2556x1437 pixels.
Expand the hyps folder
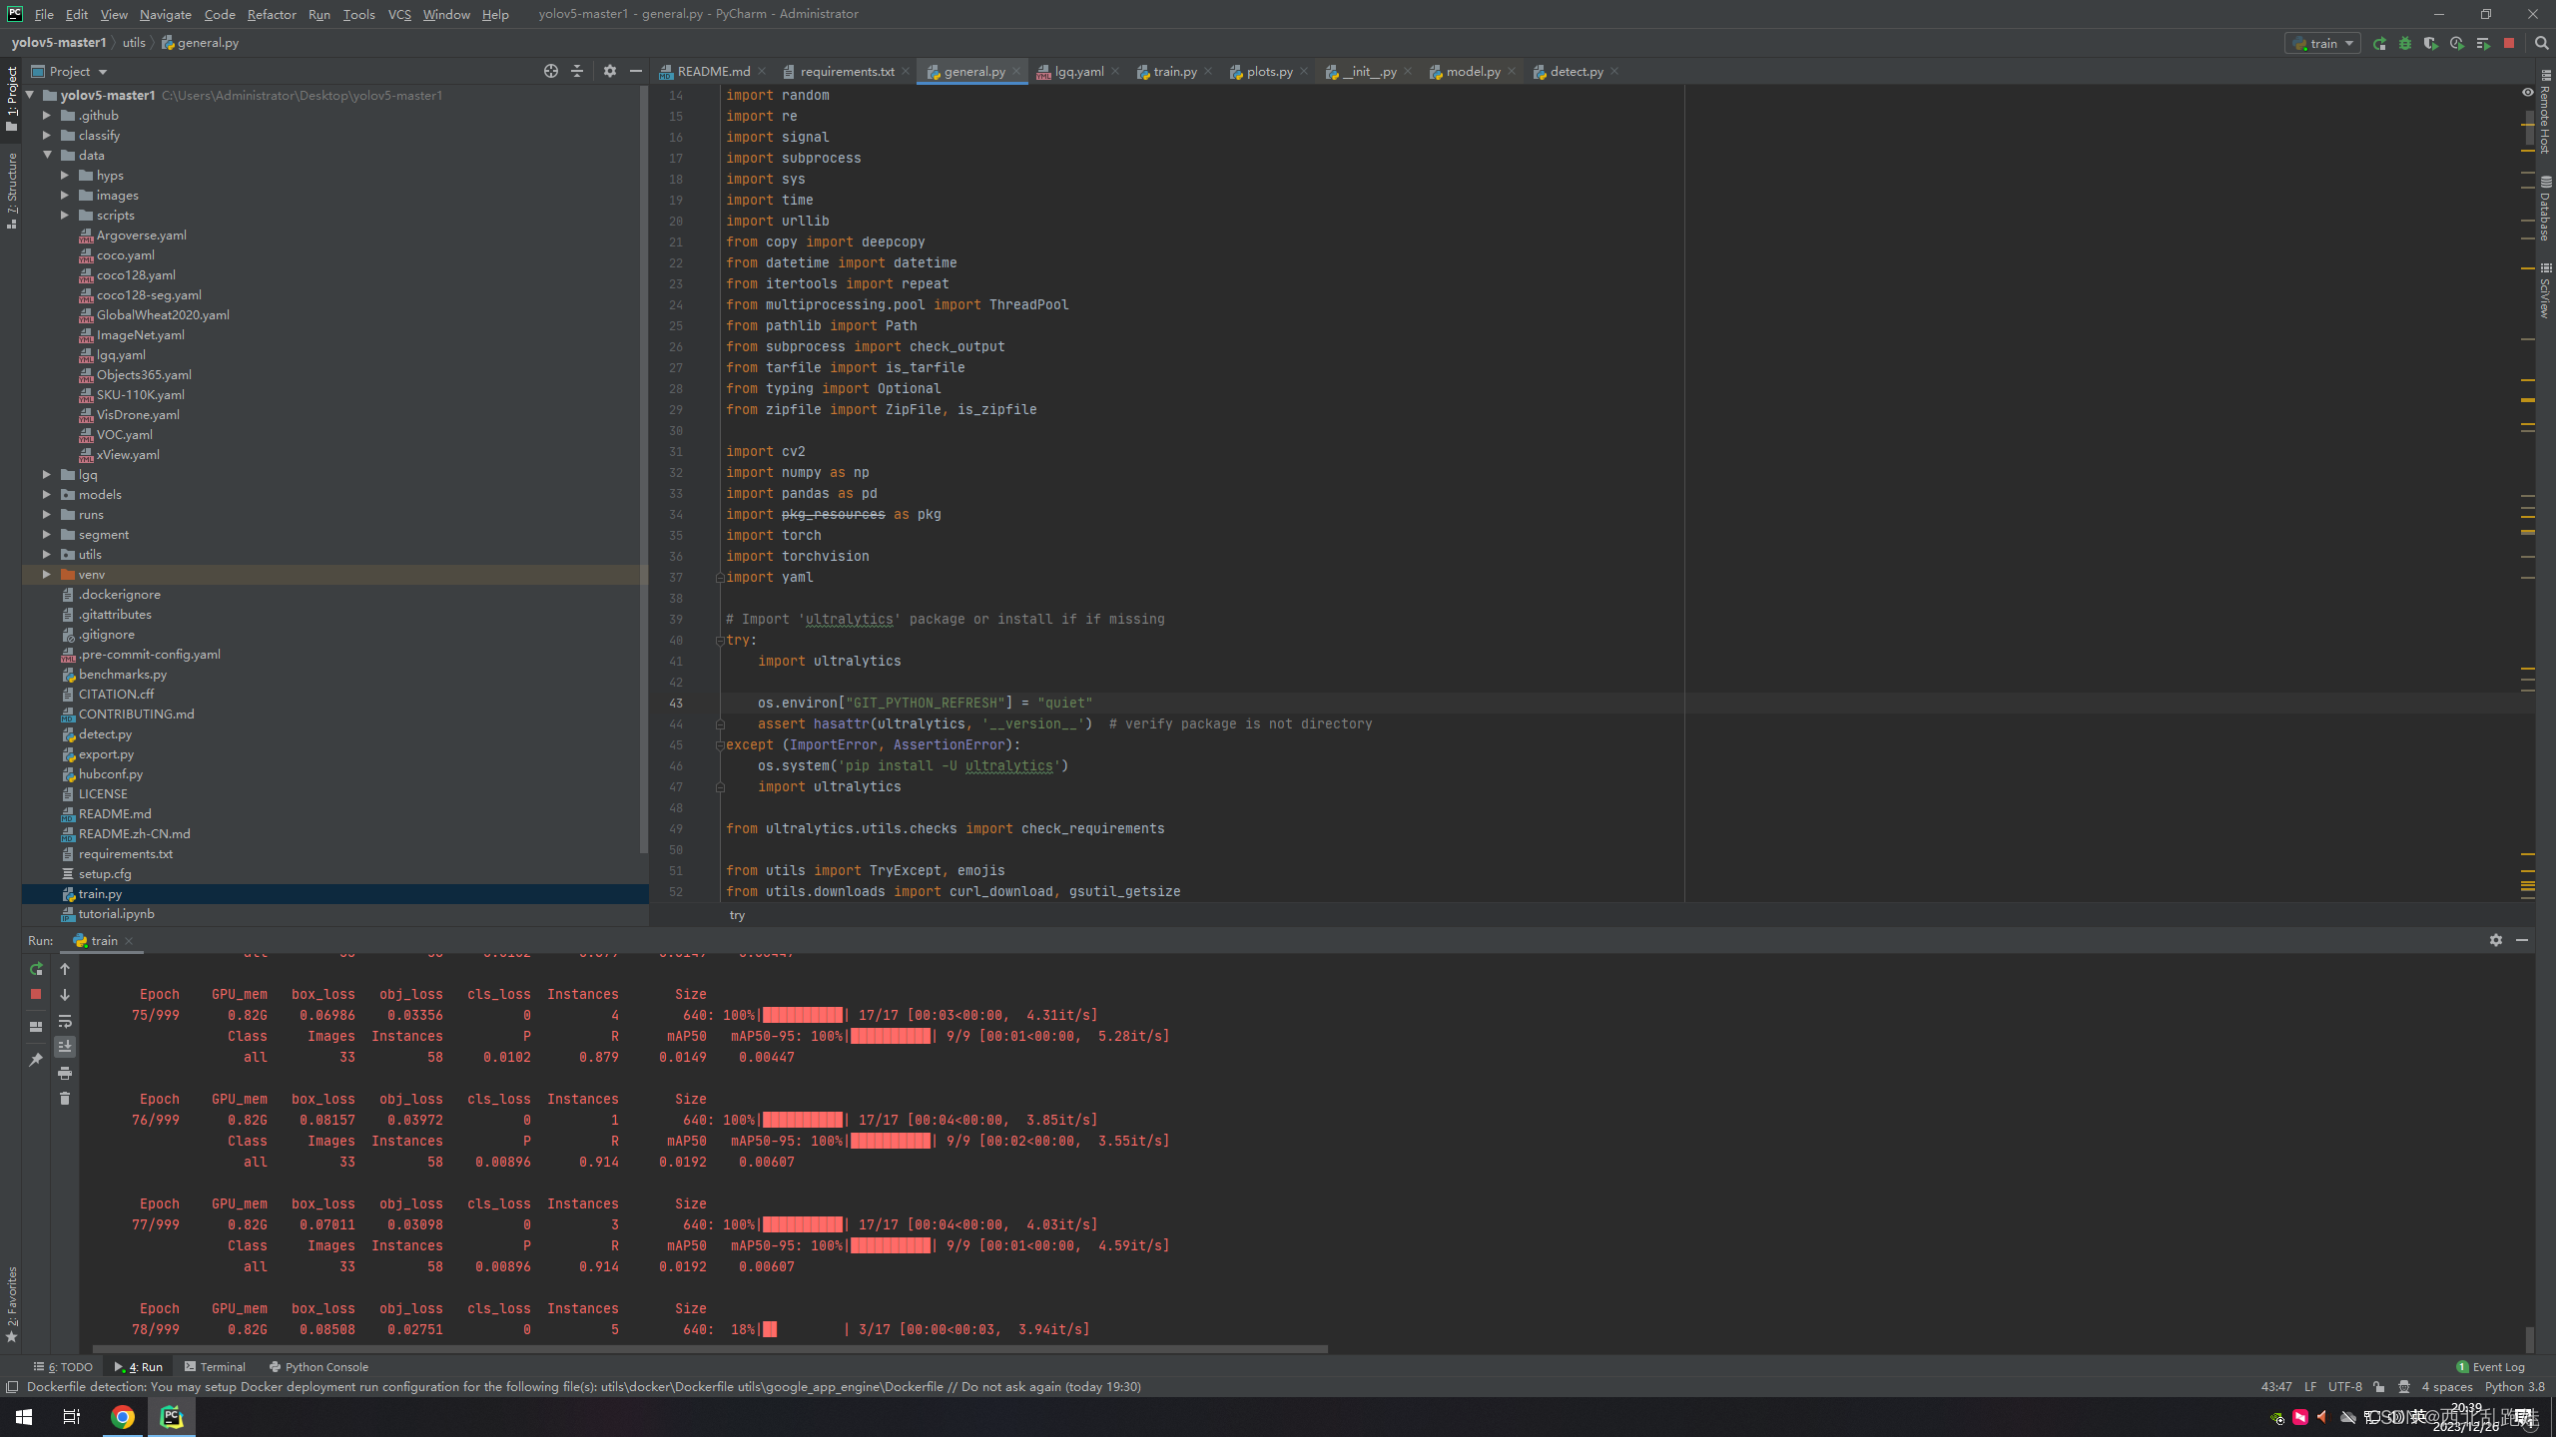(65, 175)
